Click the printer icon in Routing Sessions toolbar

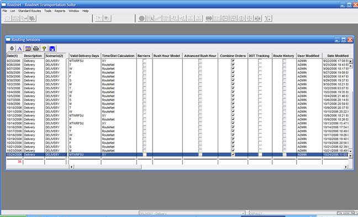[x=36, y=48]
